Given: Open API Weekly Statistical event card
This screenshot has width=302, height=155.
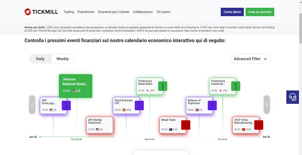Looking at the screenshot, I should [x=100, y=125].
